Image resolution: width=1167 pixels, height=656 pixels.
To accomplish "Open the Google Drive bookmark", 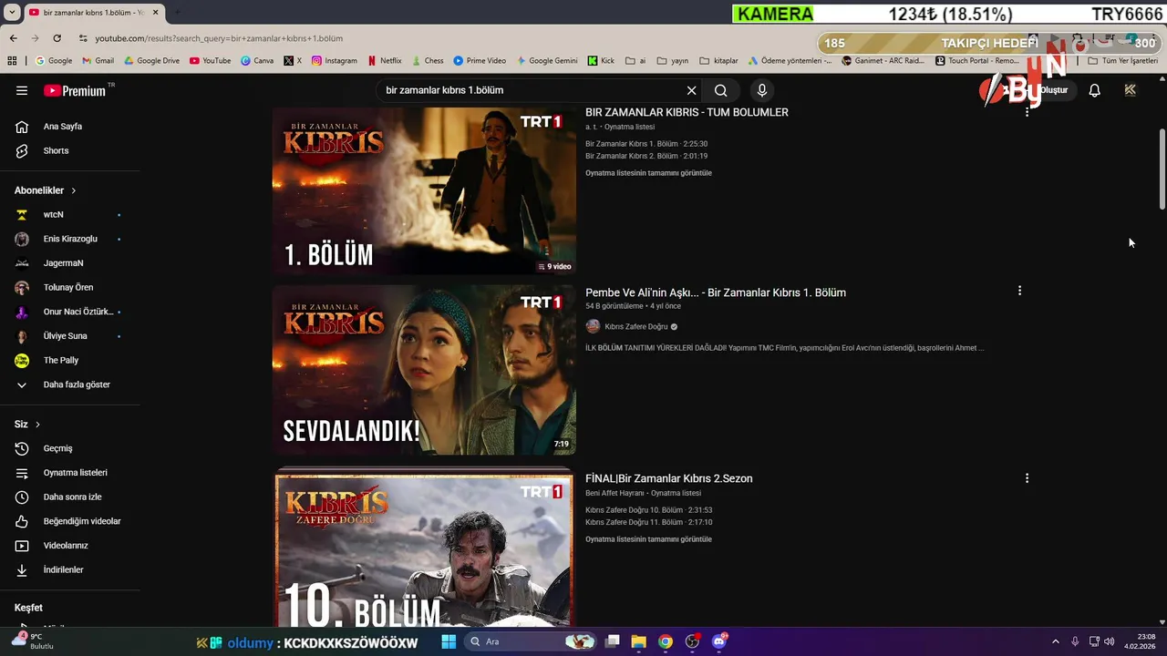I will [x=151, y=61].
